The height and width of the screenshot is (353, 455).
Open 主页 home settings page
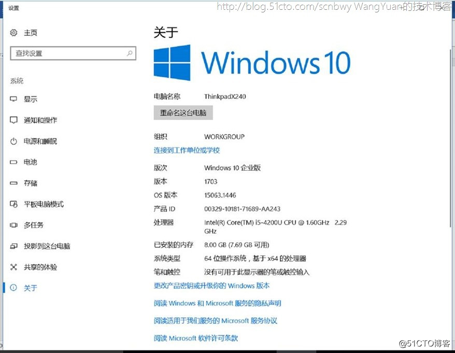click(31, 33)
